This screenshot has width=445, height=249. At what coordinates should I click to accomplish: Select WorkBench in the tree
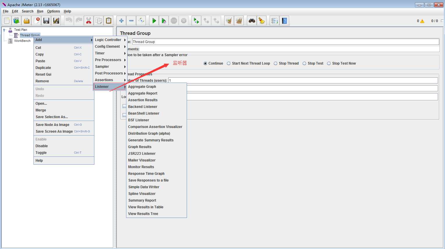pos(22,41)
